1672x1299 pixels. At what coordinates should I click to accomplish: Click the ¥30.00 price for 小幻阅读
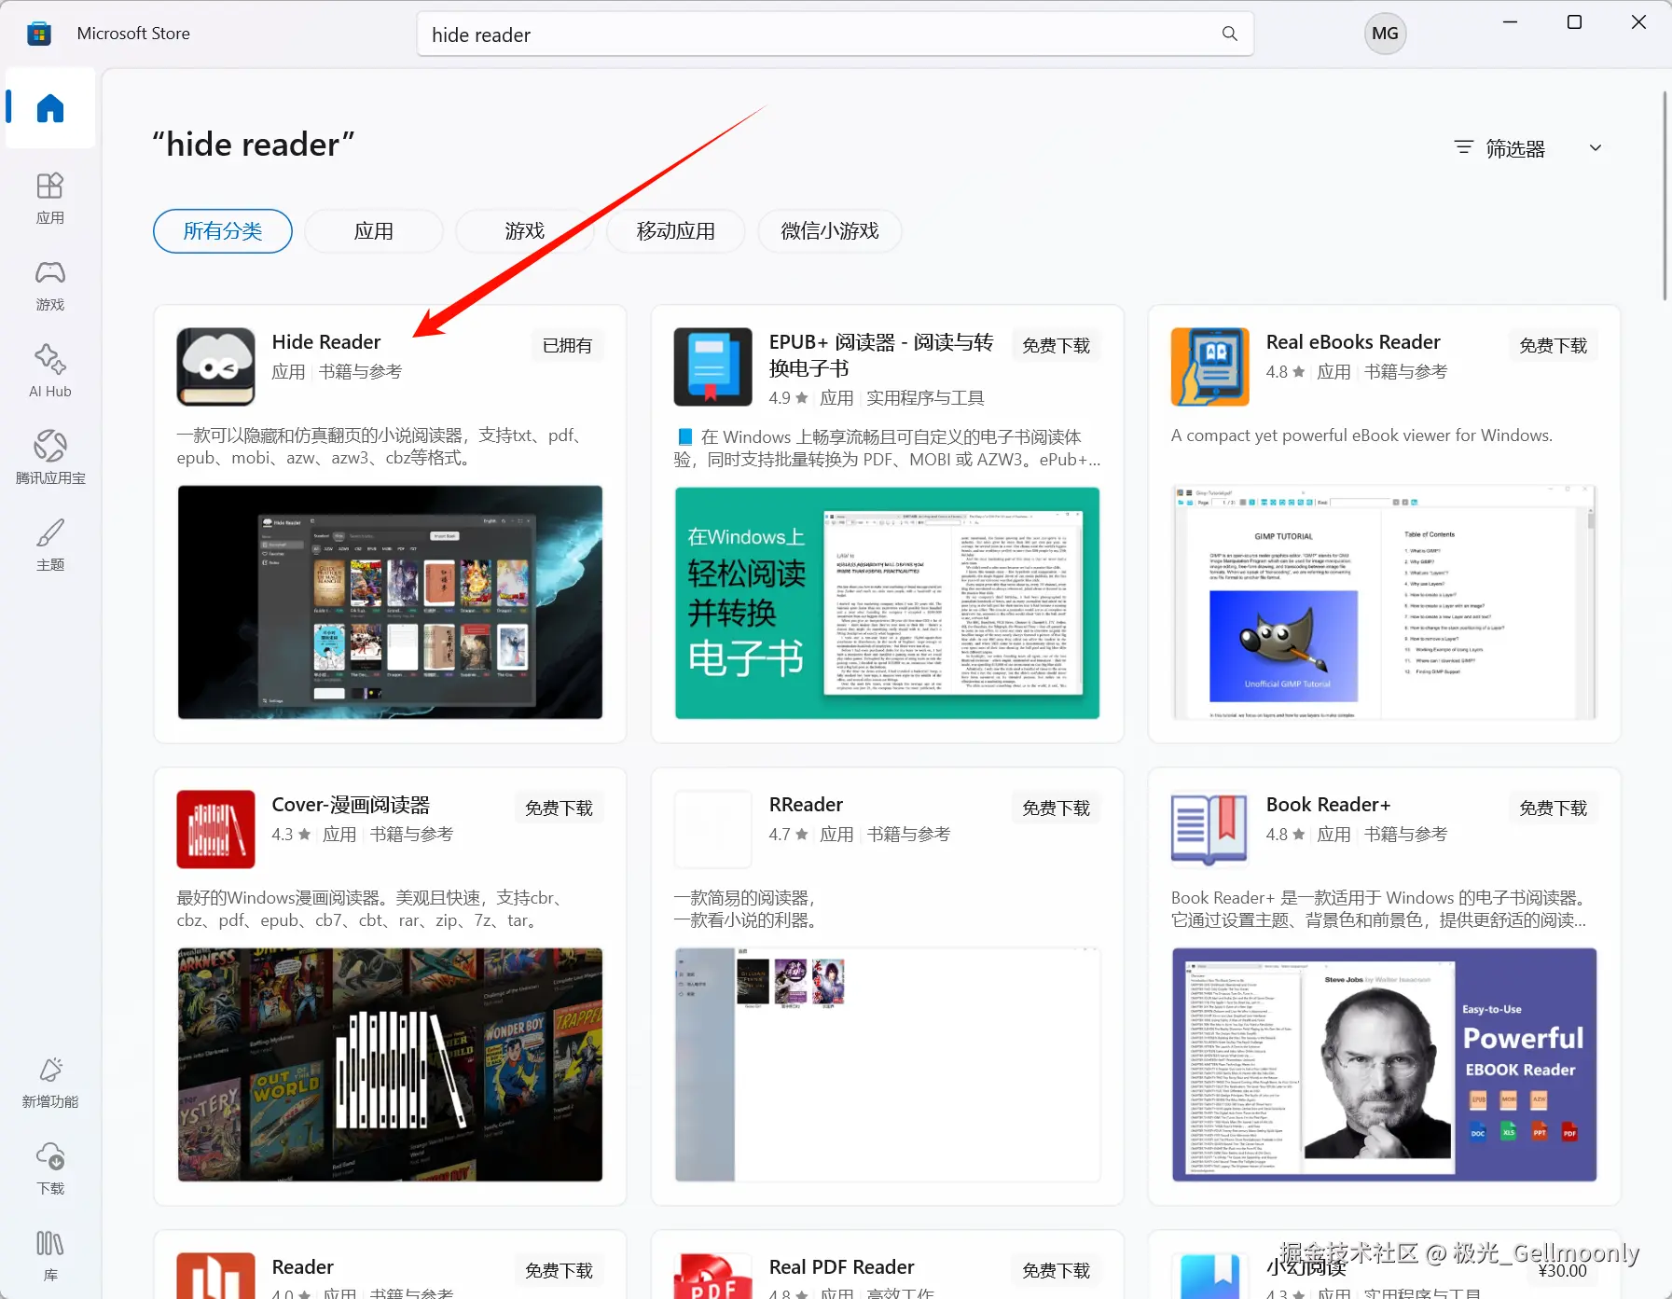point(1562,1271)
